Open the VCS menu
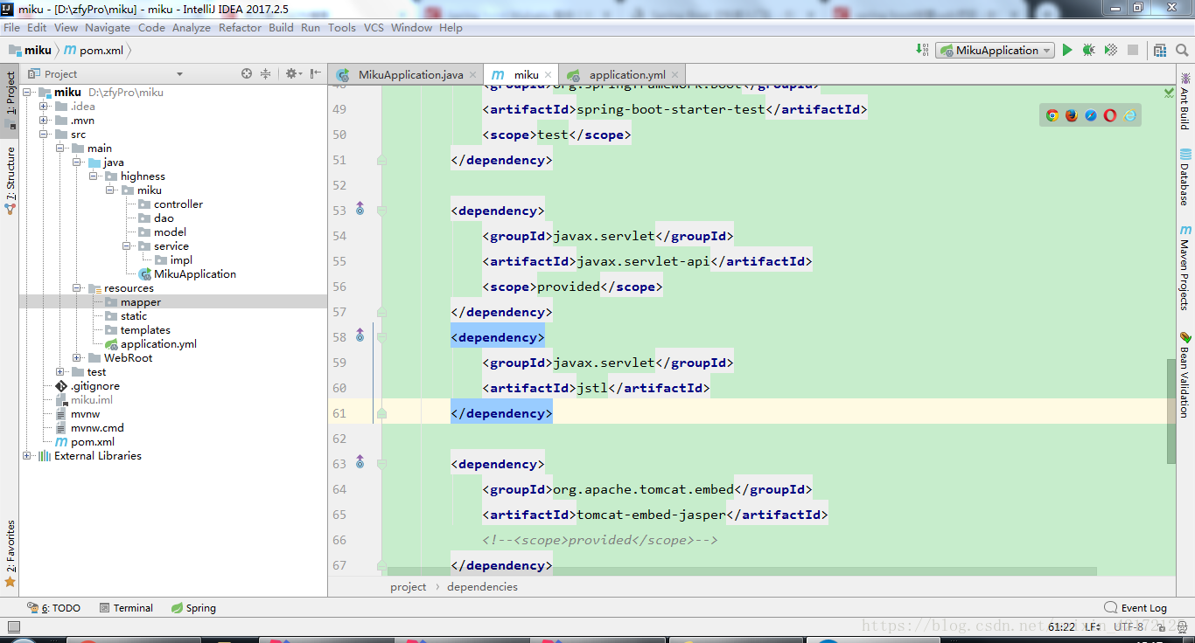This screenshot has height=643, width=1195. pyautogui.click(x=374, y=28)
